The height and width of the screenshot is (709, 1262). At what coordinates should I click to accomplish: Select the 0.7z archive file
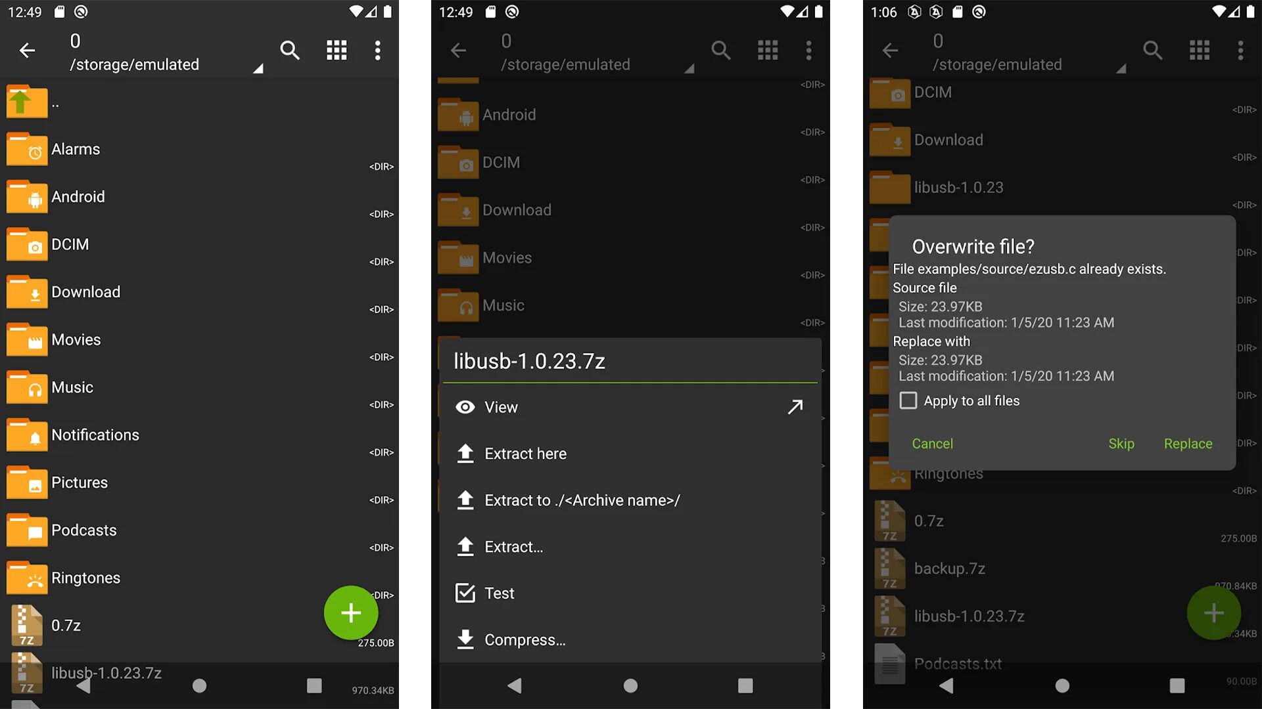click(x=65, y=624)
